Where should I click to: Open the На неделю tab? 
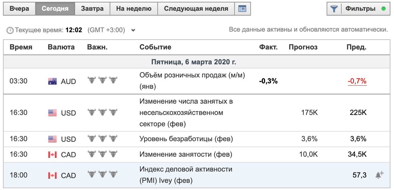click(x=134, y=9)
